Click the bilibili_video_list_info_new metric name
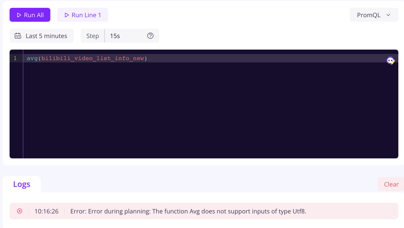 (x=93, y=58)
